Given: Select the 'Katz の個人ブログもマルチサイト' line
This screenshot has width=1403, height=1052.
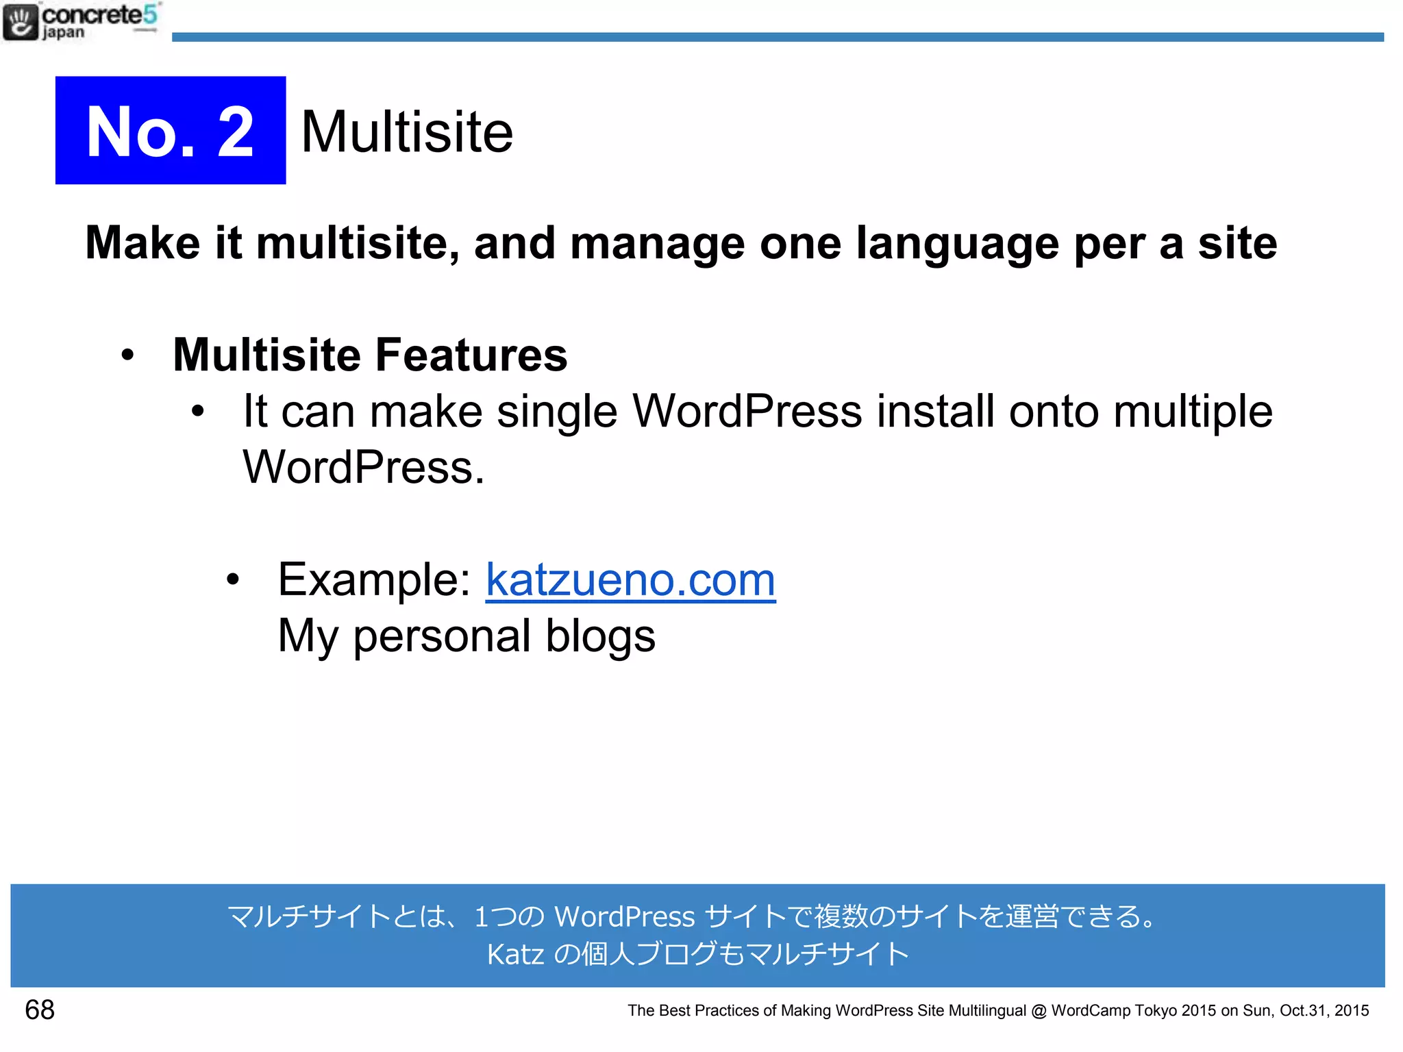Looking at the screenshot, I should [698, 954].
